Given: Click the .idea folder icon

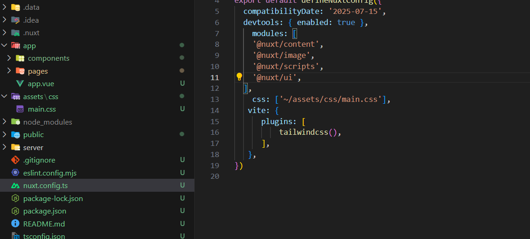Looking at the screenshot, I should [15, 20].
